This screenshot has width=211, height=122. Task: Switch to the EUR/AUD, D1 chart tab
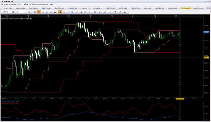[x=85, y=8]
